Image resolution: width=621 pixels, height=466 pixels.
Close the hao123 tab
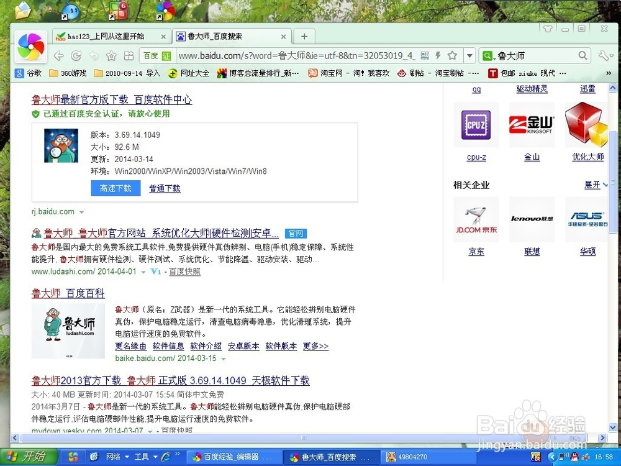163,37
